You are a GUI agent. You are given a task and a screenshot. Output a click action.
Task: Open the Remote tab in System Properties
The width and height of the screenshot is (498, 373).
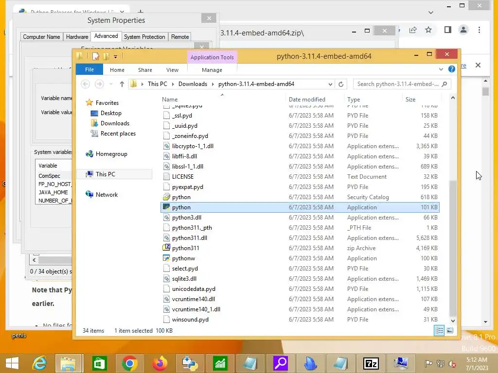pos(180,37)
